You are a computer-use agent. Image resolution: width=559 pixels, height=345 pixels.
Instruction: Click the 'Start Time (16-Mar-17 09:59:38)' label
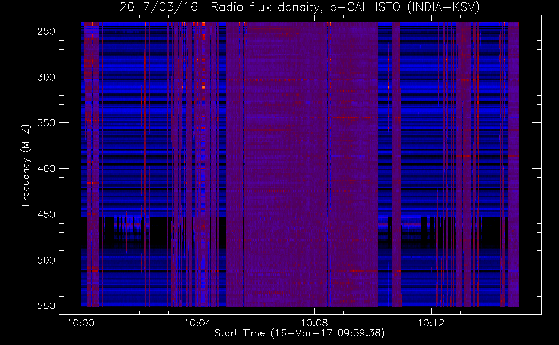[300, 333]
